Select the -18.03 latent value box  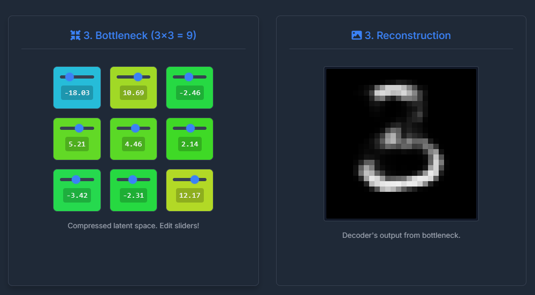coord(77,93)
